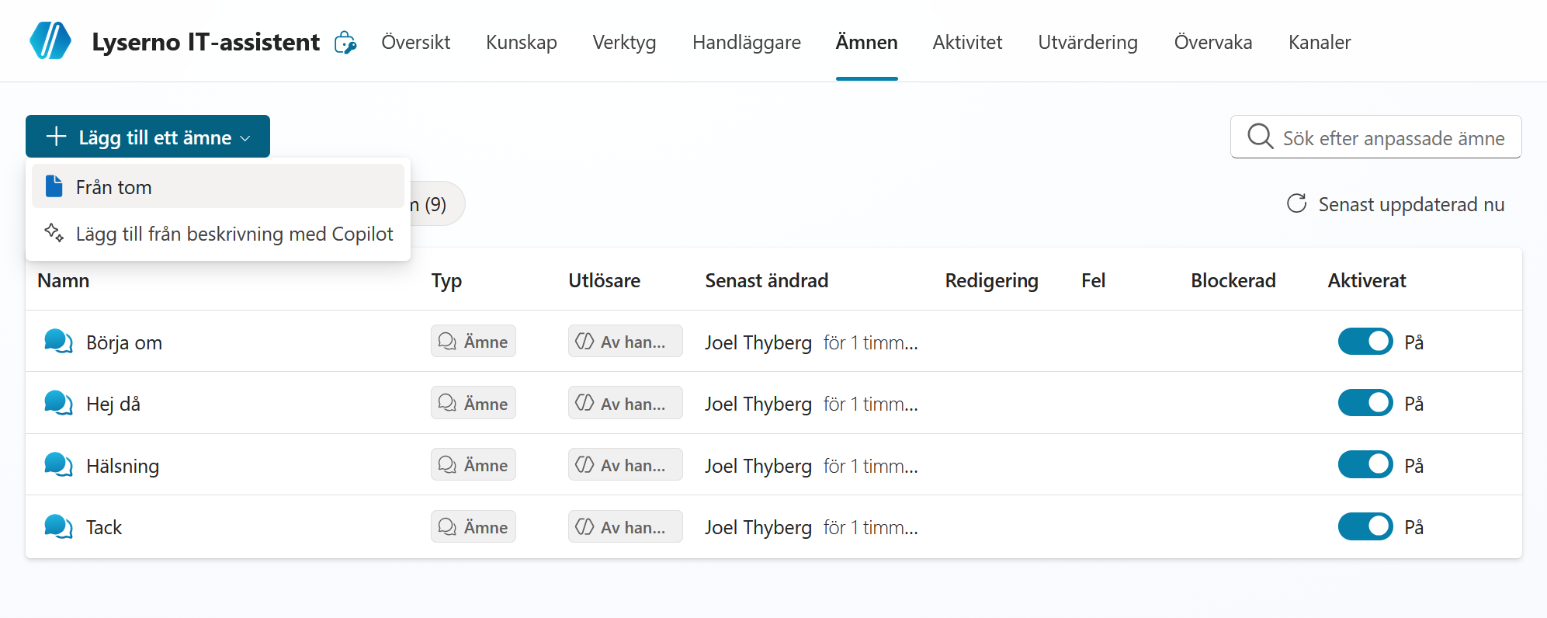This screenshot has width=1547, height=618.
Task: Click the Av han... trigger badge for Hälsning
Action: tap(626, 464)
